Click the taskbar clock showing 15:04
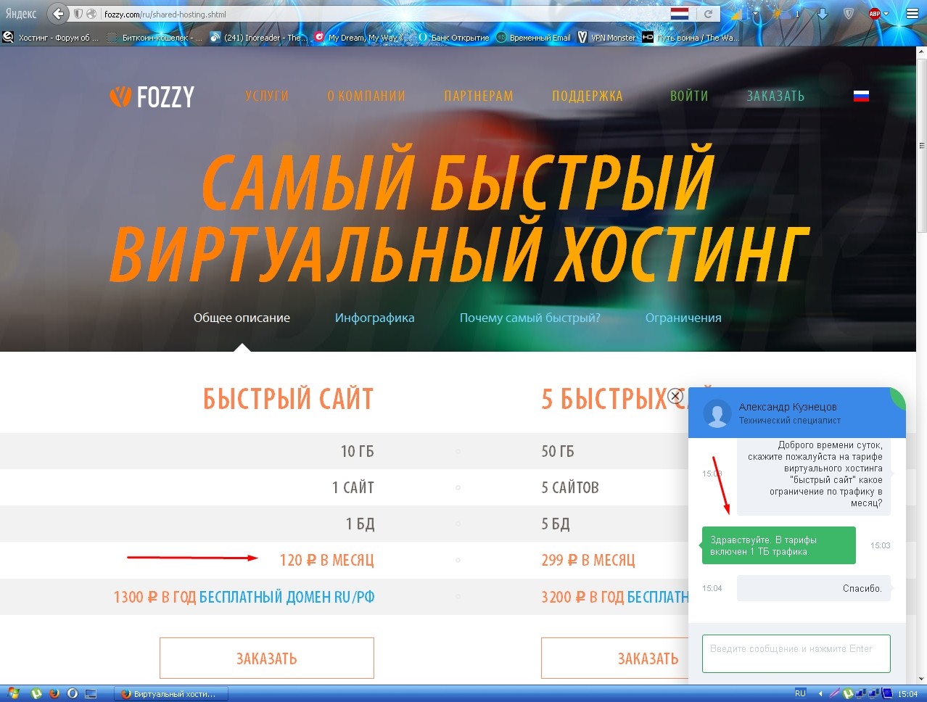 click(x=907, y=694)
